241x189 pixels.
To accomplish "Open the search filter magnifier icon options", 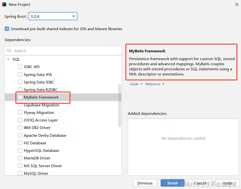I will (9, 51).
